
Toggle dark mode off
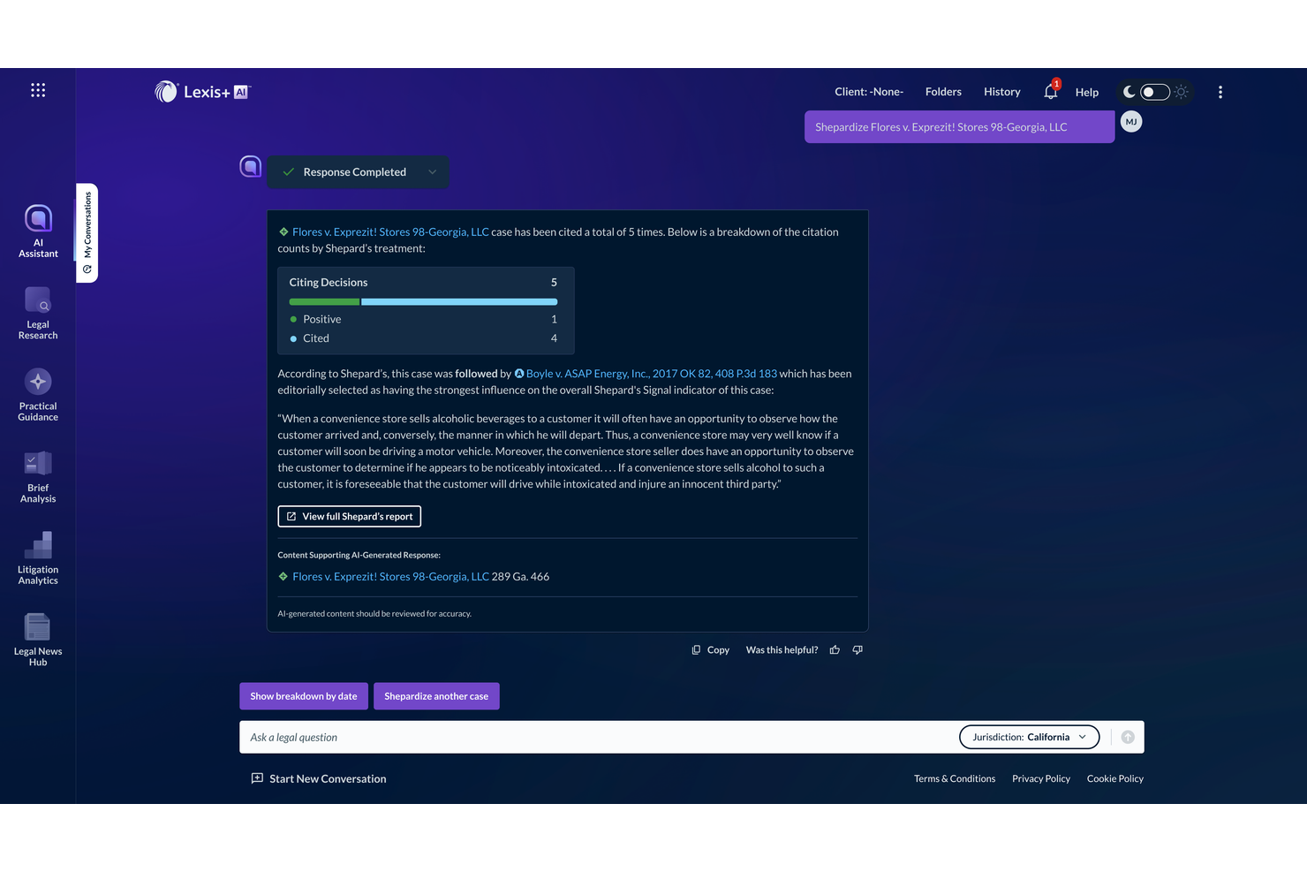point(1154,91)
